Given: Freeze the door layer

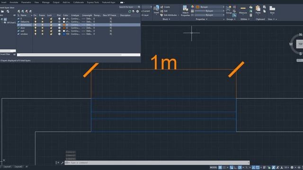Looking at the screenshot, I should (x=42, y=28).
